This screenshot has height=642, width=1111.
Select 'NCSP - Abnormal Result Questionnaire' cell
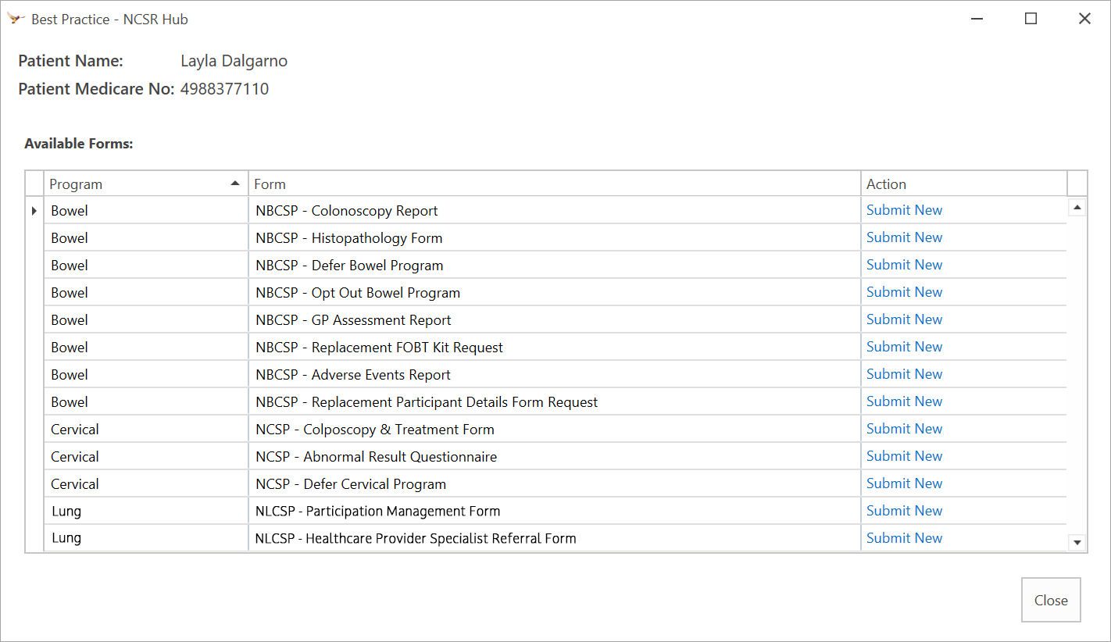click(x=555, y=457)
